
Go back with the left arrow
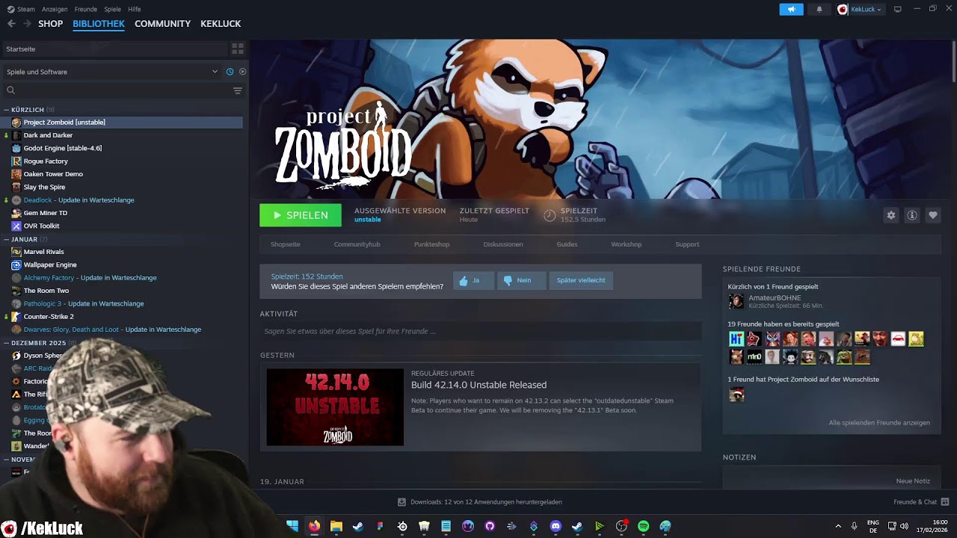pyautogui.click(x=11, y=24)
